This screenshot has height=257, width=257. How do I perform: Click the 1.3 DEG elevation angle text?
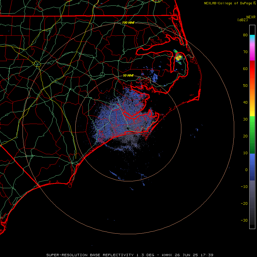145,255
